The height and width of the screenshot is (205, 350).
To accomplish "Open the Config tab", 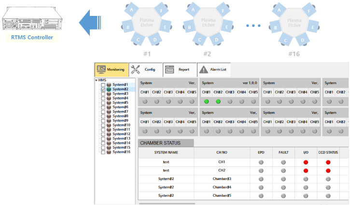I will [146, 69].
